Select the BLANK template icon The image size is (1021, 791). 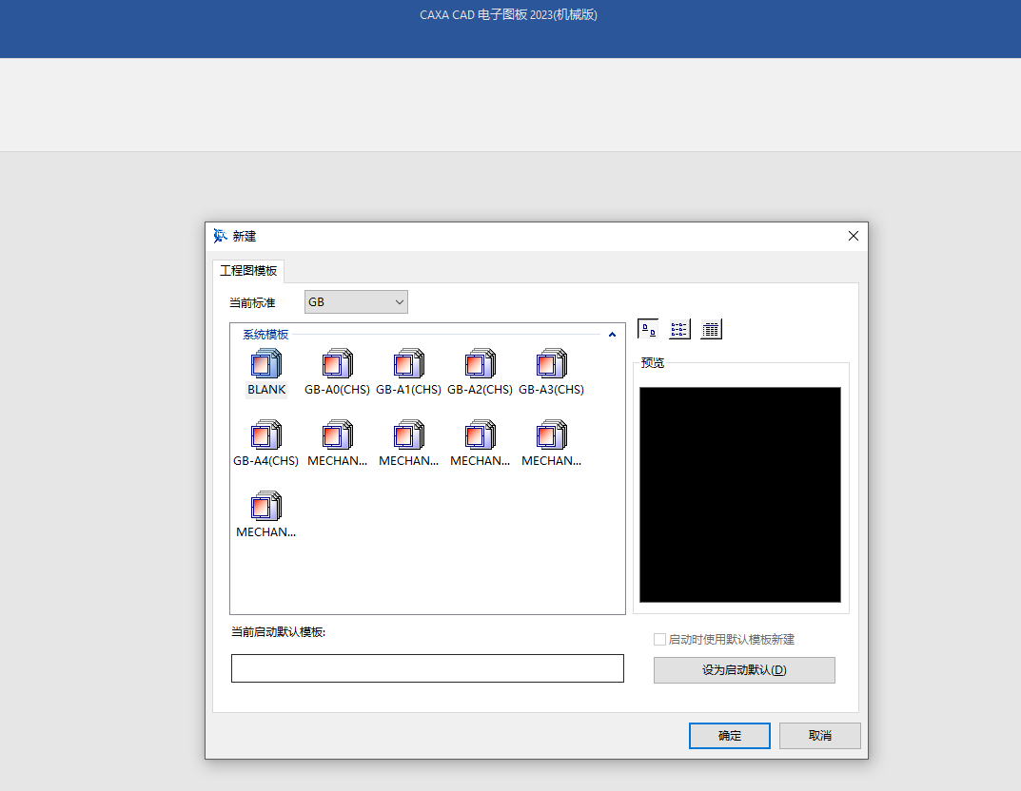pos(266,364)
